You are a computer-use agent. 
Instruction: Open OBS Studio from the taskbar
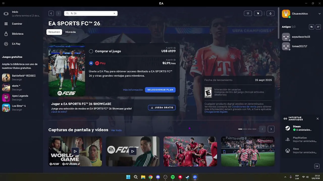pyautogui.click(x=165, y=177)
